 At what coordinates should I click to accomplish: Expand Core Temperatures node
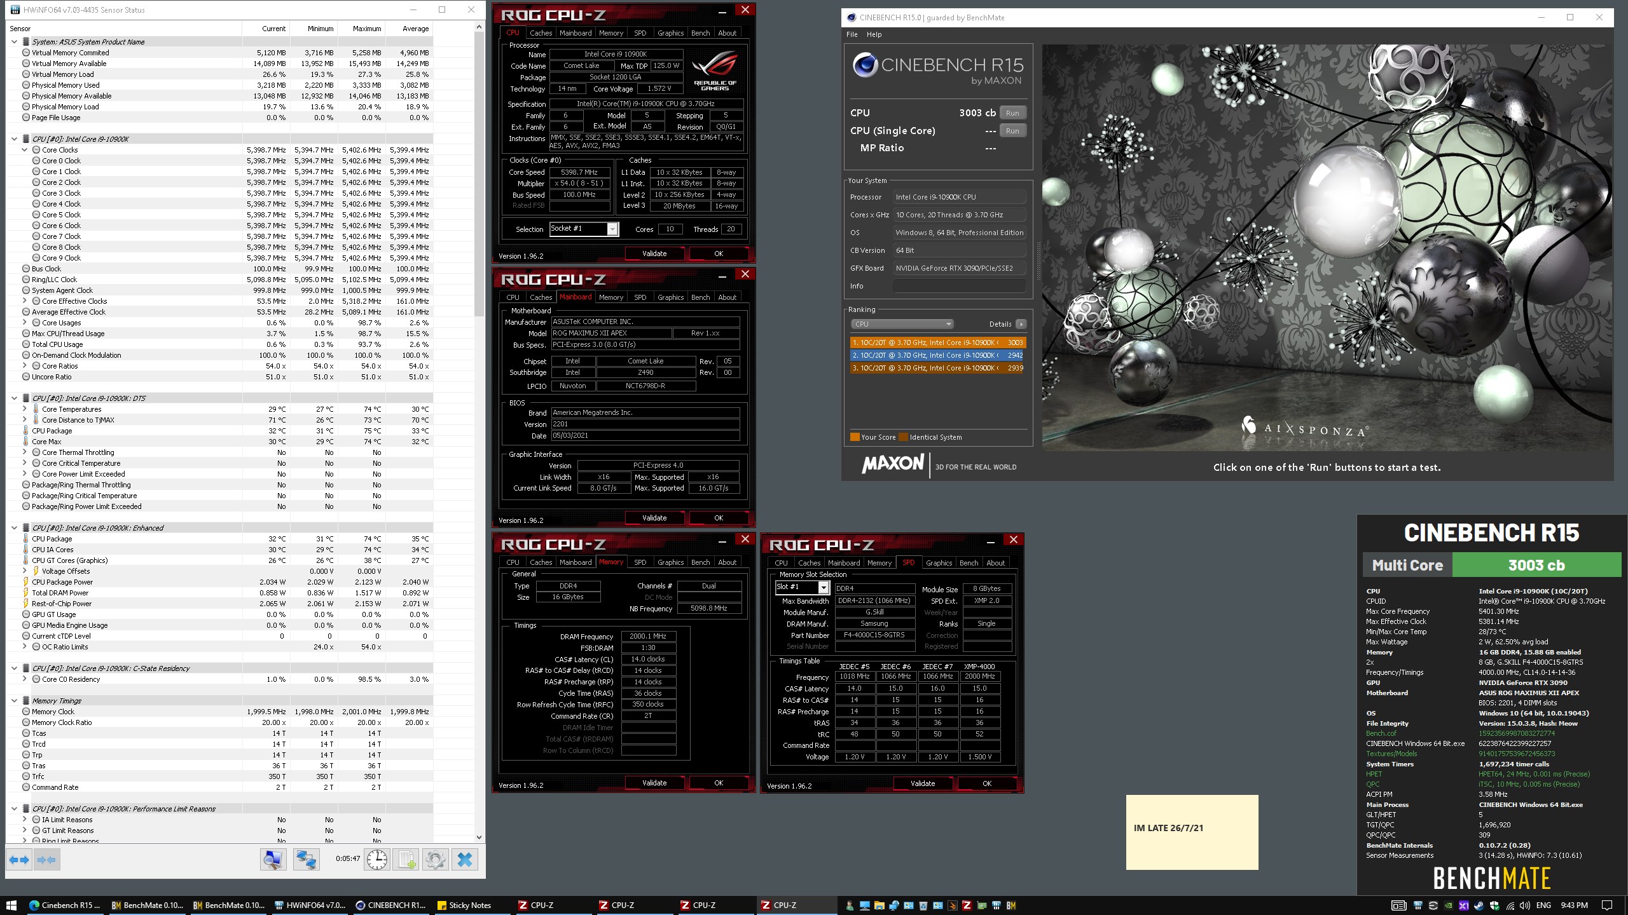pos(25,409)
